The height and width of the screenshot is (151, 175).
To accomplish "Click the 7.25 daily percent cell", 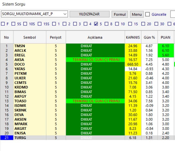I will point(149,60).
